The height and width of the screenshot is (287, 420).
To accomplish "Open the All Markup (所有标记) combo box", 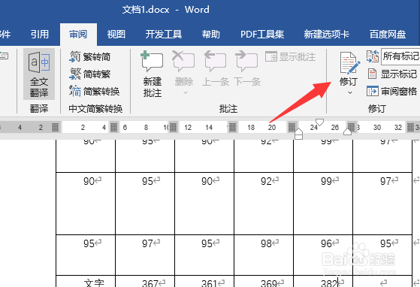I will click(x=400, y=56).
